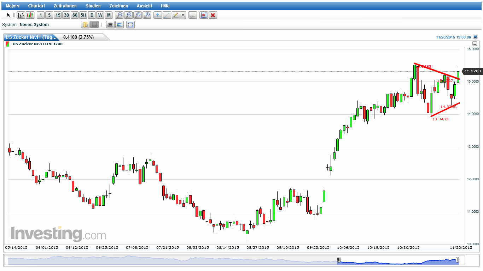Remove all drawings with red X
The width and height of the screenshot is (483, 271).
tap(213, 15)
